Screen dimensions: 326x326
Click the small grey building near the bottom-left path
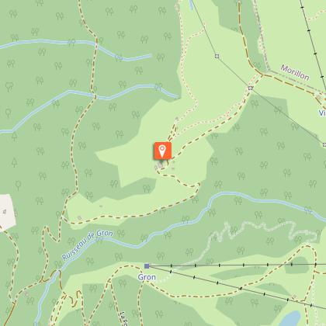[26, 294]
